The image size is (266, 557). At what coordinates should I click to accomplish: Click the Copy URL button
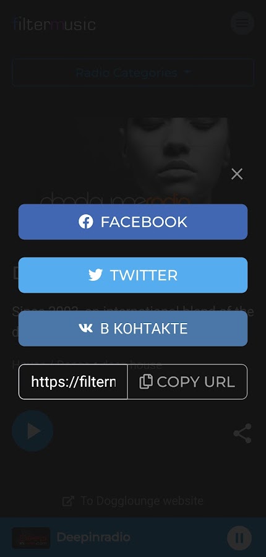tap(187, 382)
